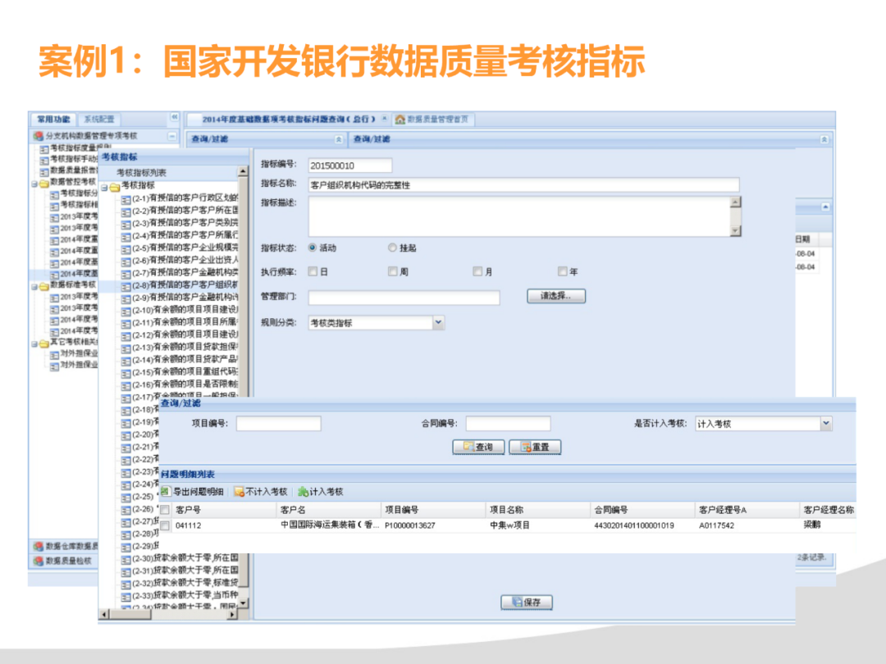Screen dimensions: 886x664
Task: Click the page icon of indicator (2-33)
Action: point(126,596)
